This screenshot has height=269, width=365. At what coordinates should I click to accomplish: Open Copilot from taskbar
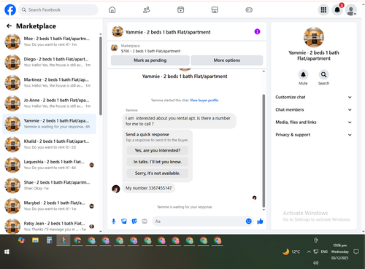coord(21,241)
